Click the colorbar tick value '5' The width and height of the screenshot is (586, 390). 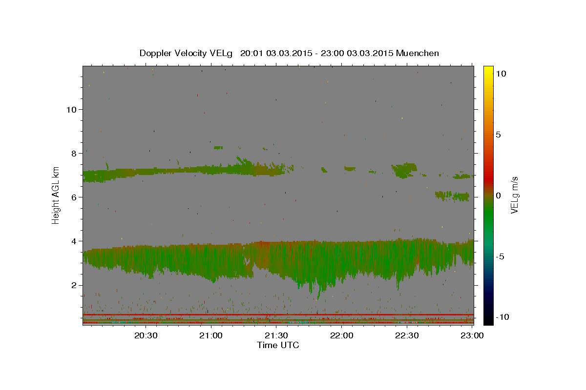click(x=499, y=135)
